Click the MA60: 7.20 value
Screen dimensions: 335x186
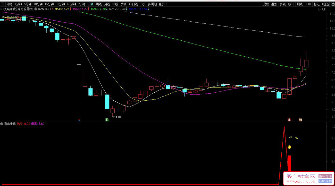(x=99, y=9)
